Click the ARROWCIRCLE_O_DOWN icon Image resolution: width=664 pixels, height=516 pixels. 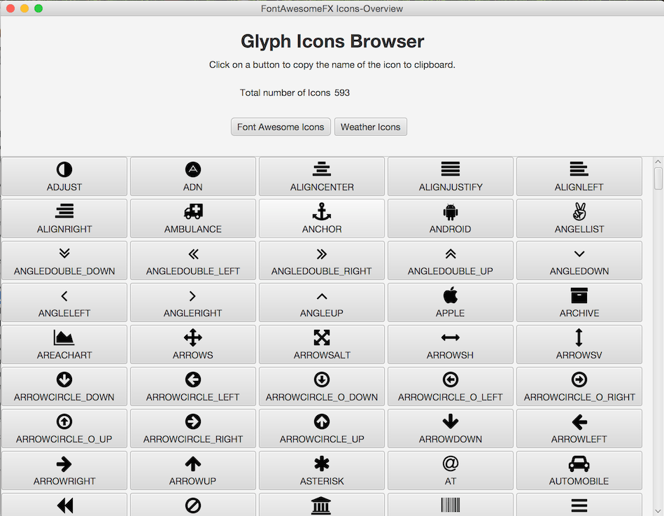(322, 386)
